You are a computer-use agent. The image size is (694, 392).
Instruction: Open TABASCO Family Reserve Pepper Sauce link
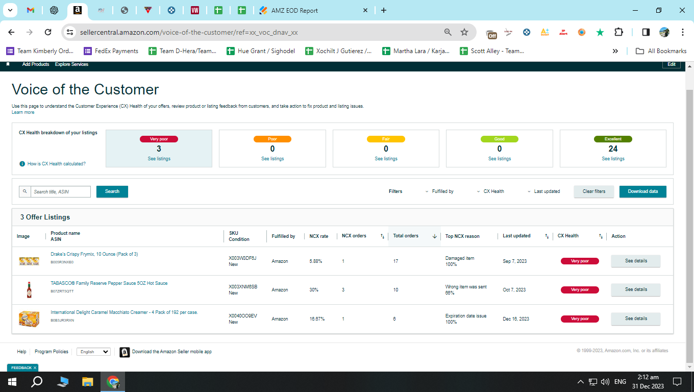(109, 283)
